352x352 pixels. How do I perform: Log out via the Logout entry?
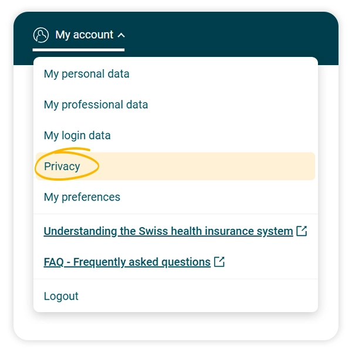coord(61,296)
